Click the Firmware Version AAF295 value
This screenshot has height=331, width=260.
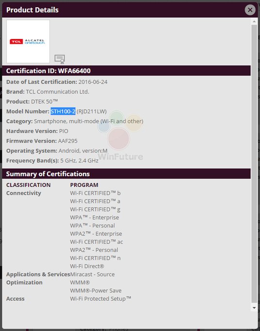pos(68,141)
